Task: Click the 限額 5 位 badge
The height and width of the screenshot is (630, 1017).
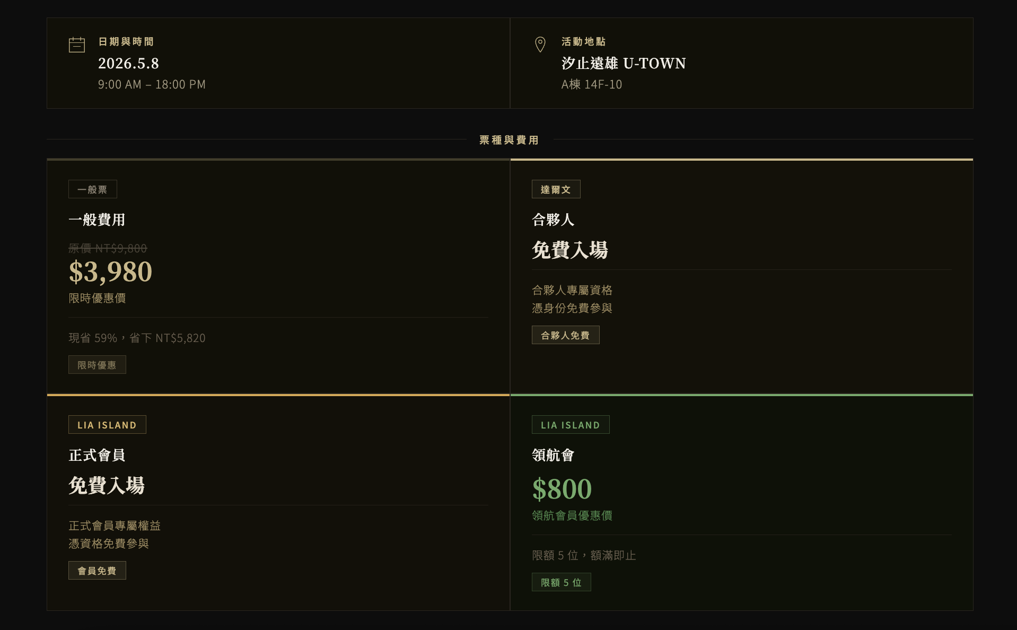Action: coord(561,582)
